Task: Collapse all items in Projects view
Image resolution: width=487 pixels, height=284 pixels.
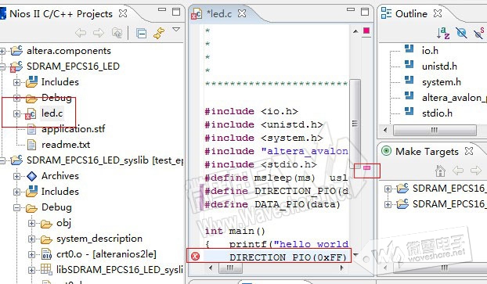Action: (142, 33)
